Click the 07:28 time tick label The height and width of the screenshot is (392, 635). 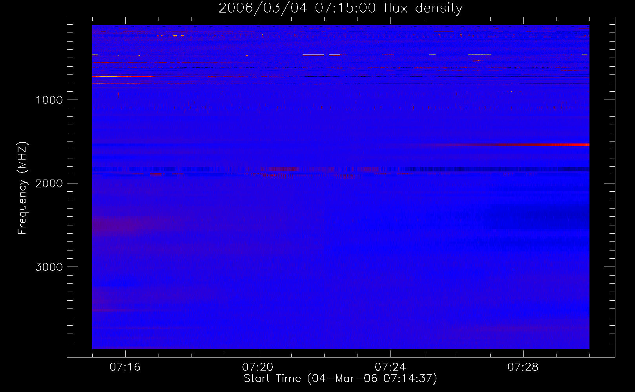pyautogui.click(x=523, y=367)
